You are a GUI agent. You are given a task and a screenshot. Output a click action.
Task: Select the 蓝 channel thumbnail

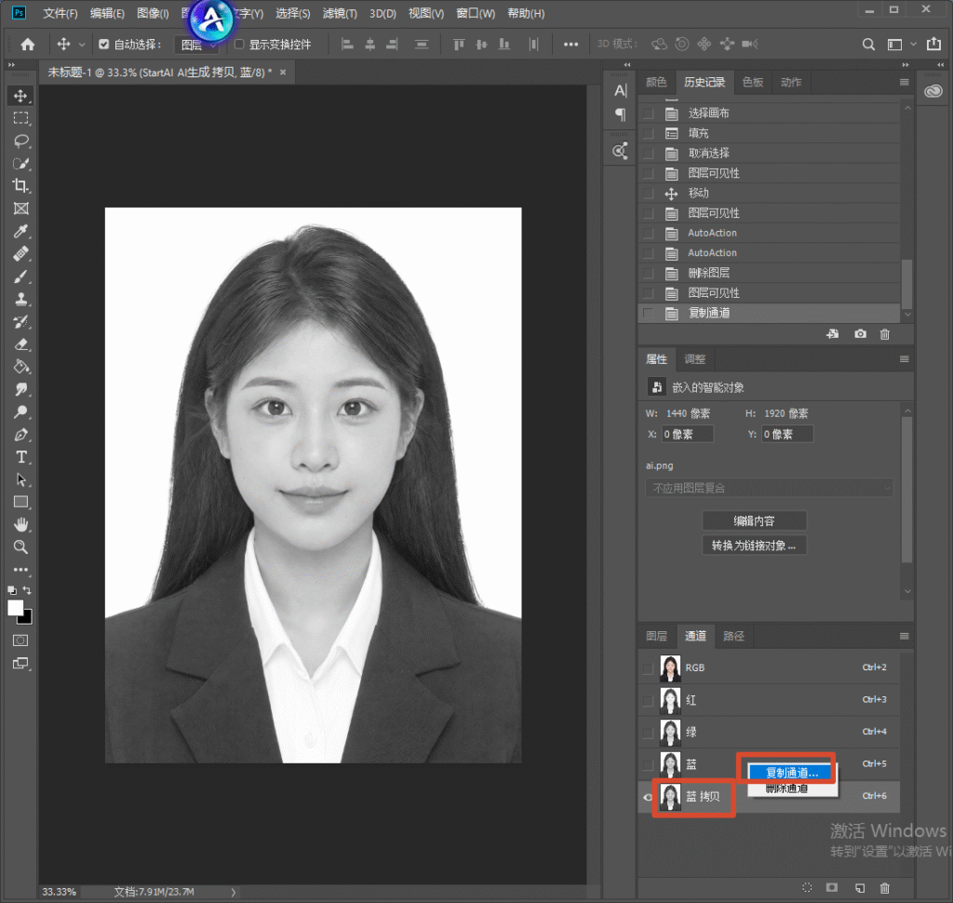670,764
